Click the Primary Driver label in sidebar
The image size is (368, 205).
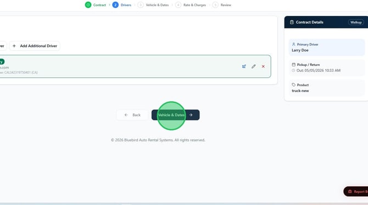point(308,44)
